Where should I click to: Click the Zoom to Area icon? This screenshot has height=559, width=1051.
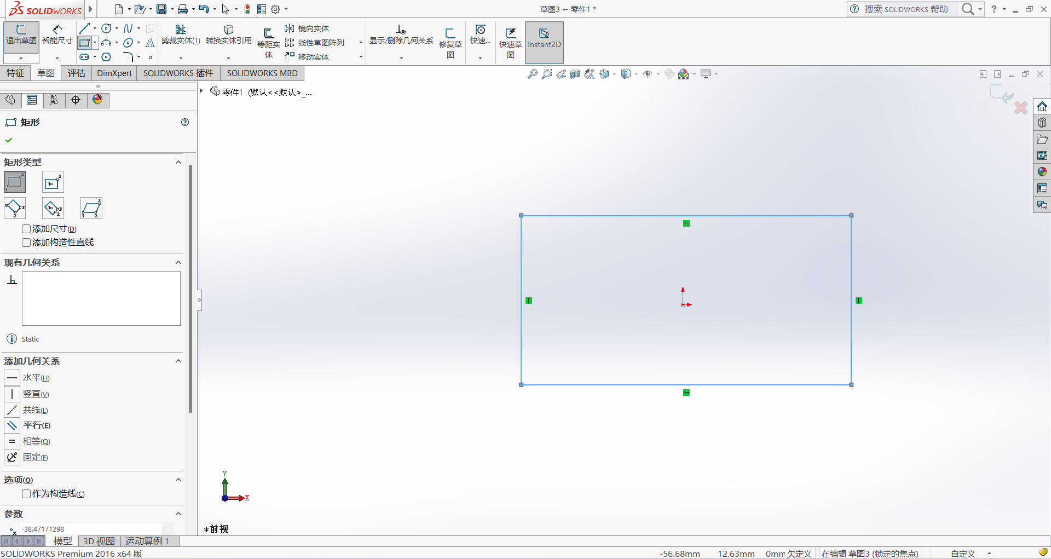(546, 74)
